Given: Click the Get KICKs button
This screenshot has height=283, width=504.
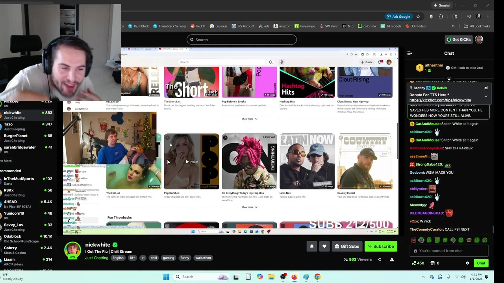Looking at the screenshot, I should click(458, 40).
